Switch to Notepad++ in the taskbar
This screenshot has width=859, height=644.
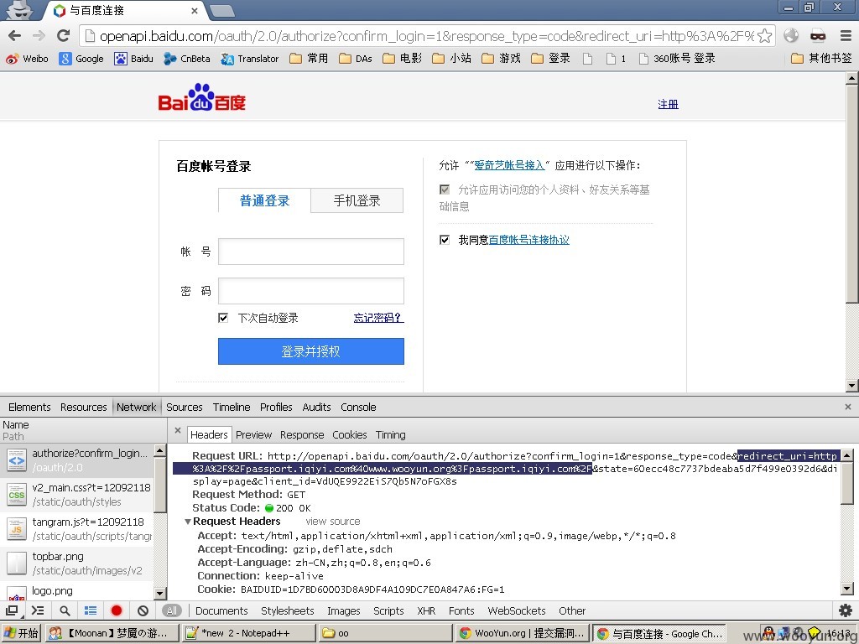click(248, 633)
